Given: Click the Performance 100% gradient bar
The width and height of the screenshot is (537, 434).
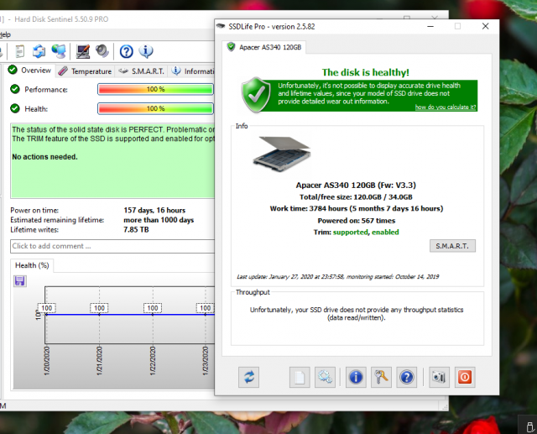Looking at the screenshot, I should coord(155,89).
